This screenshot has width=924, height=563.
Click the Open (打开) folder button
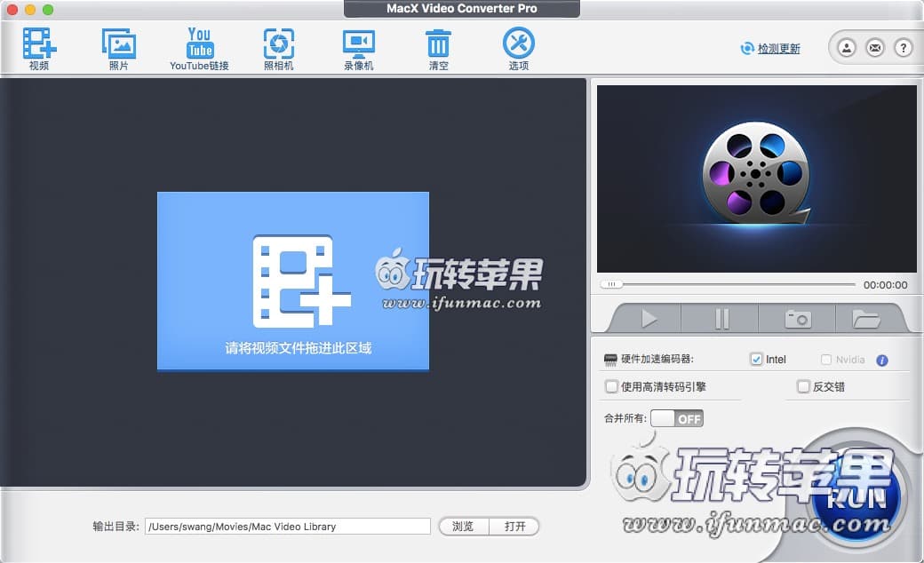tap(514, 526)
